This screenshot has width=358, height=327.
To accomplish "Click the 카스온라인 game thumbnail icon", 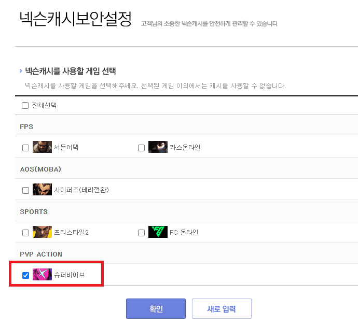I will click(158, 147).
